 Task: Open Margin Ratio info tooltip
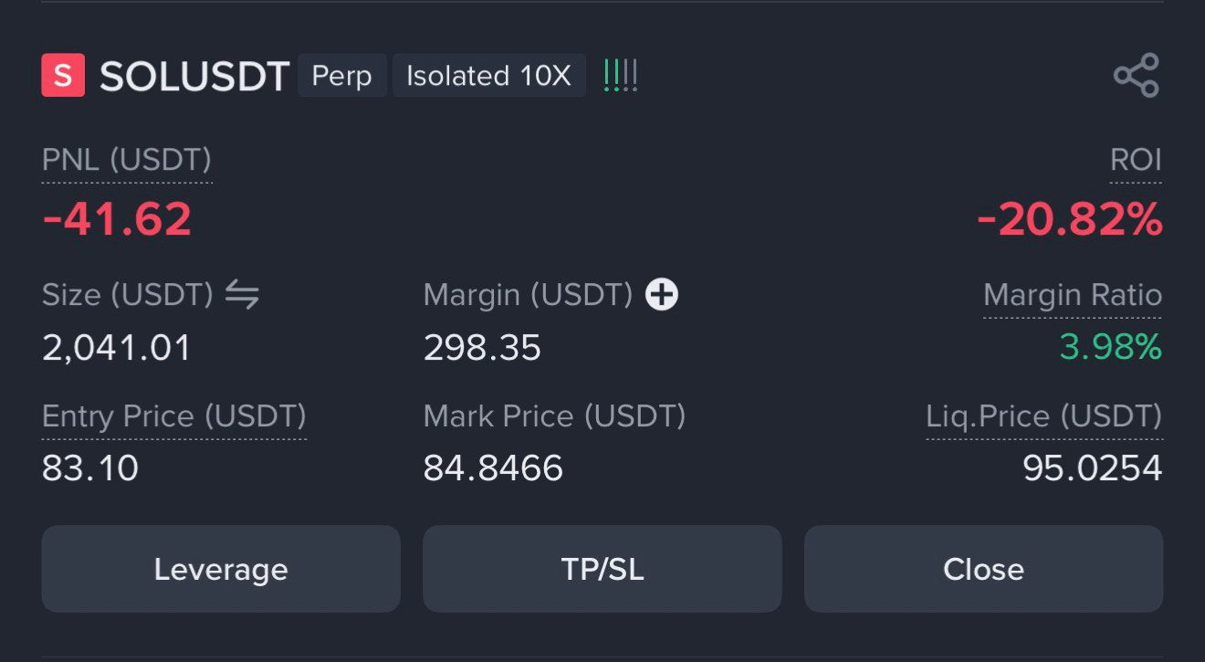point(1073,295)
